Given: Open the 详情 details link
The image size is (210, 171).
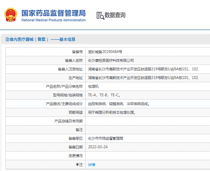Looking at the screenshot, I should [x=92, y=165].
